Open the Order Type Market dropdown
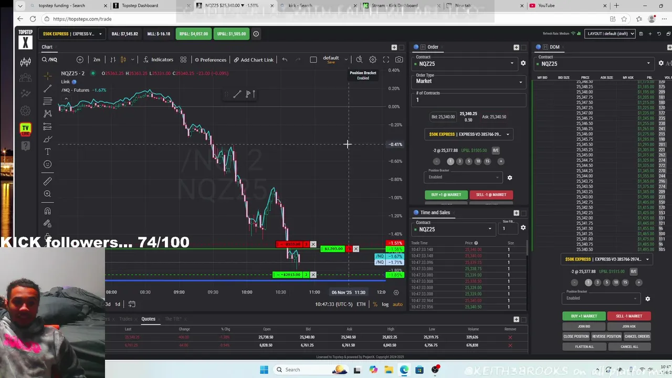Image resolution: width=672 pixels, height=378 pixels. (x=469, y=81)
